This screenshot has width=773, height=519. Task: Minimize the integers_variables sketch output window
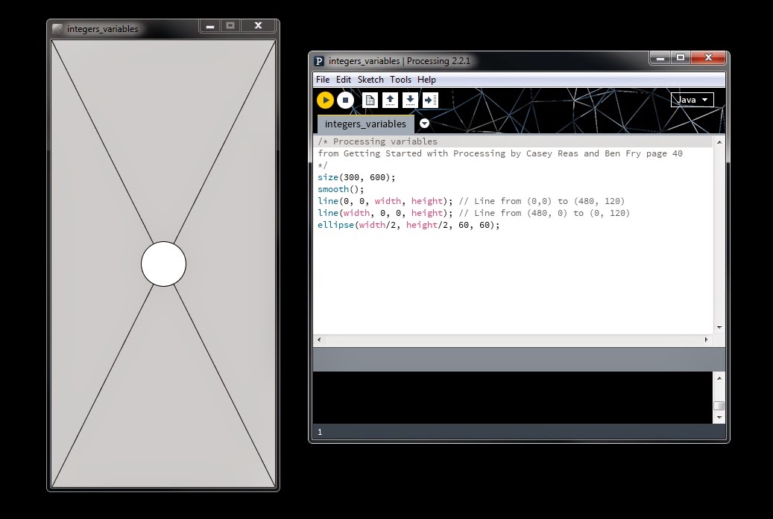[x=210, y=26]
